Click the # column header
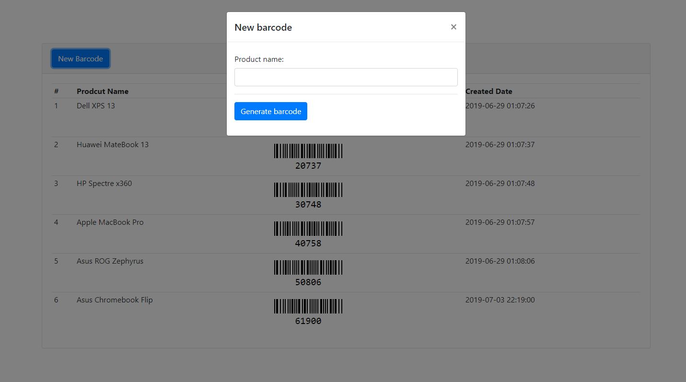Viewport: 686px width, 382px height. (56, 91)
